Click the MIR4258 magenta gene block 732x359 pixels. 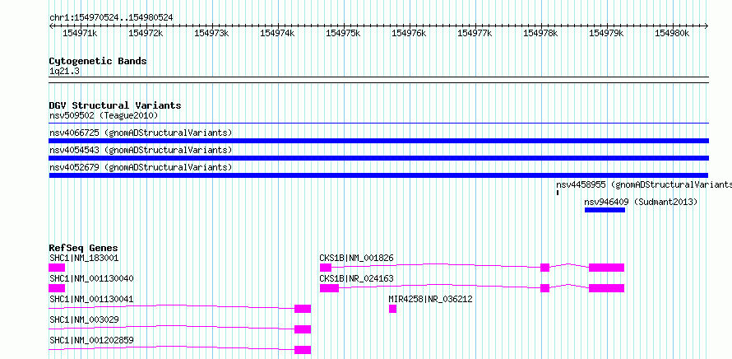[392, 309]
